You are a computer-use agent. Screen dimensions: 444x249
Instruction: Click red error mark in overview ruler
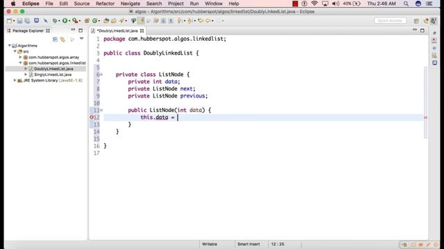click(425, 118)
